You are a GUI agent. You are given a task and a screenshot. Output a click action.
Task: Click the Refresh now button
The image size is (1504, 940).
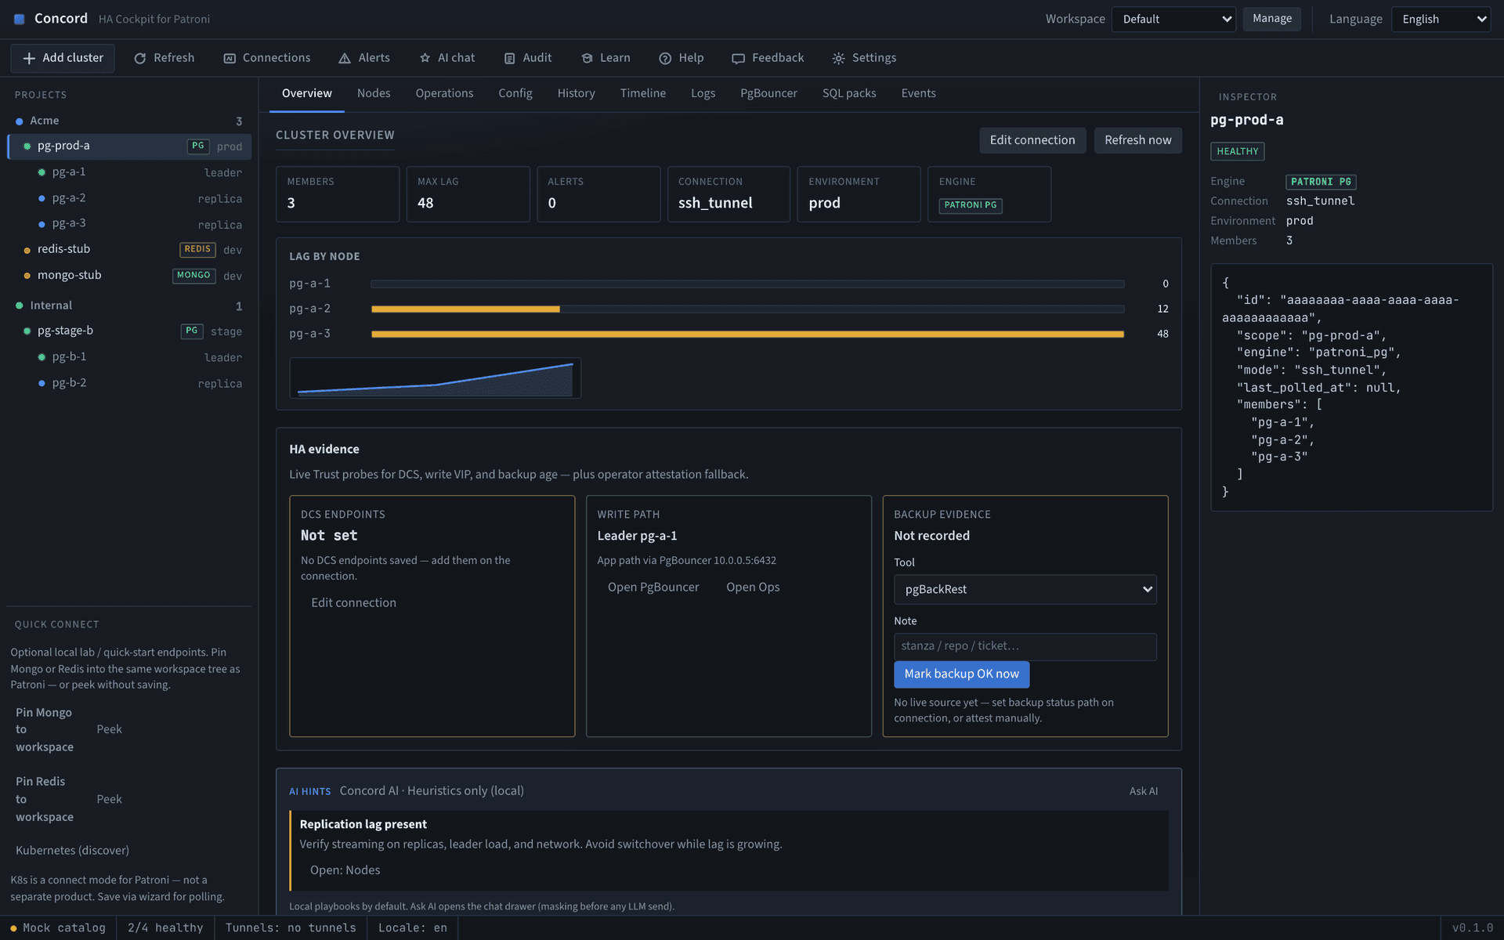(1137, 140)
